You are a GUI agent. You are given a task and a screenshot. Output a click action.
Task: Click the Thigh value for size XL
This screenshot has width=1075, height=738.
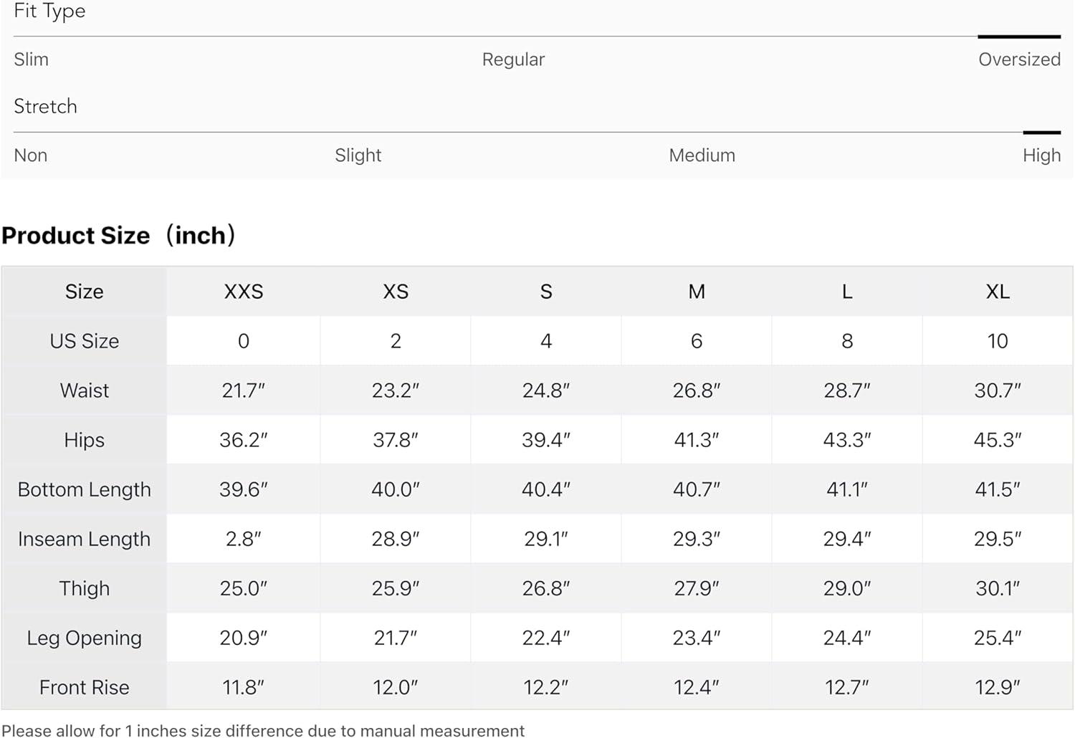point(998,588)
